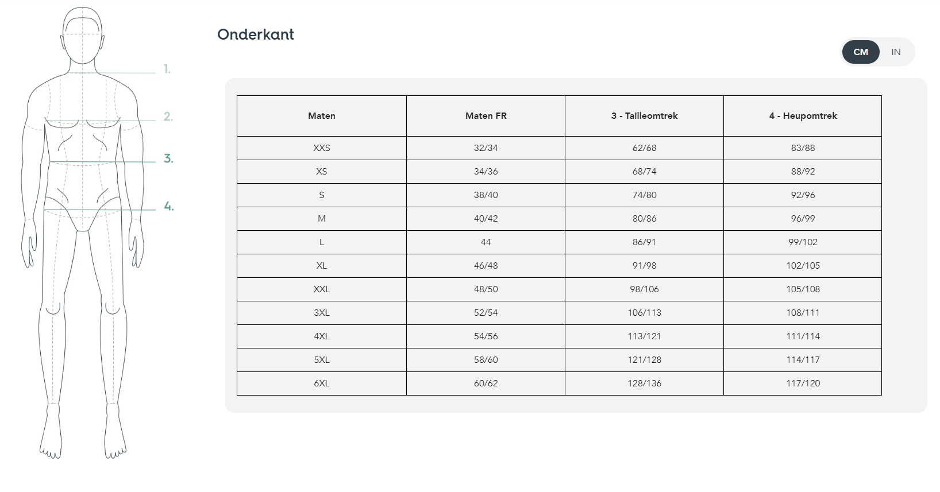Select the Maten FR column header
940x492 pixels.
[486, 116]
